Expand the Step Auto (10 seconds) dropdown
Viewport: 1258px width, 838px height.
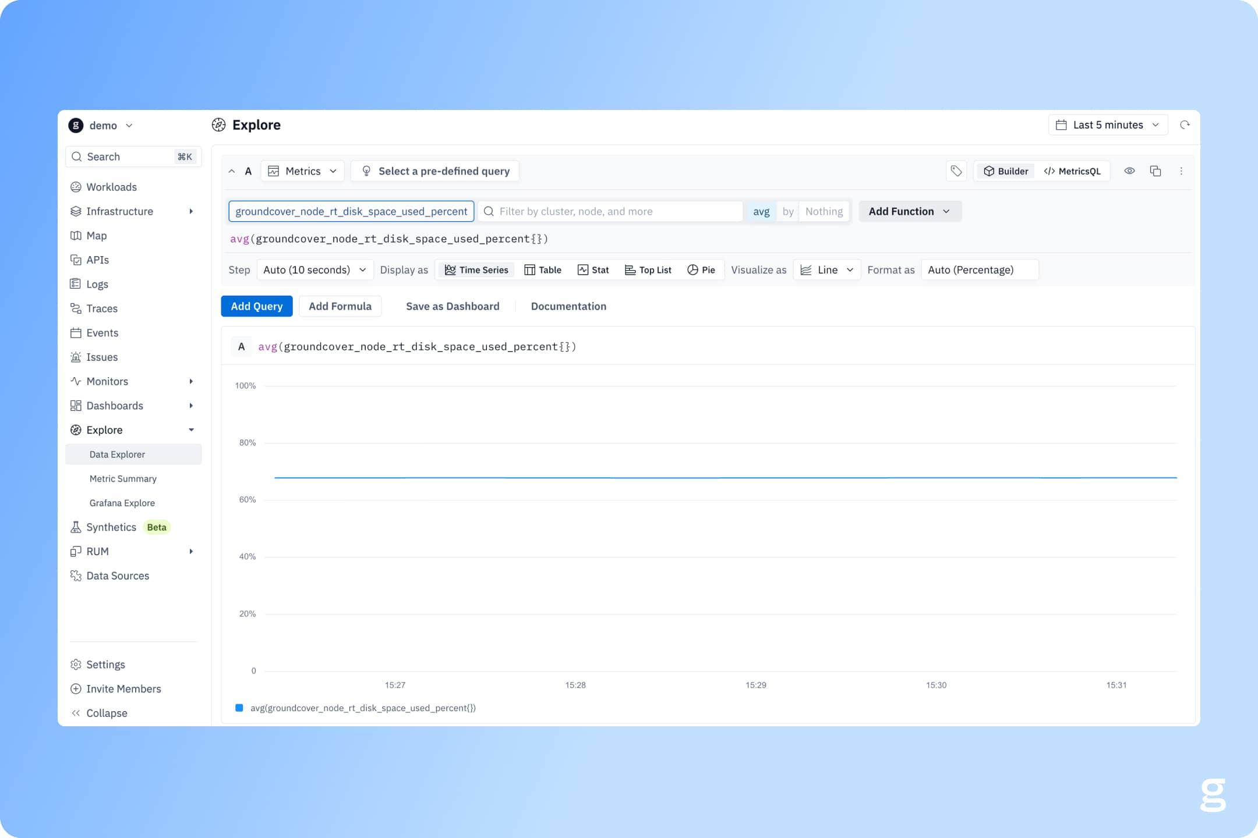pyautogui.click(x=314, y=270)
